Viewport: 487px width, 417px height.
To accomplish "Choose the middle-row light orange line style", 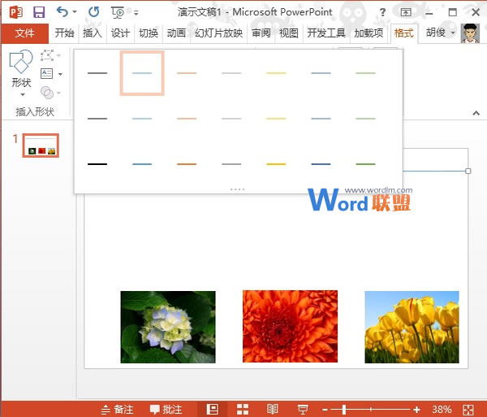I will 187,119.
